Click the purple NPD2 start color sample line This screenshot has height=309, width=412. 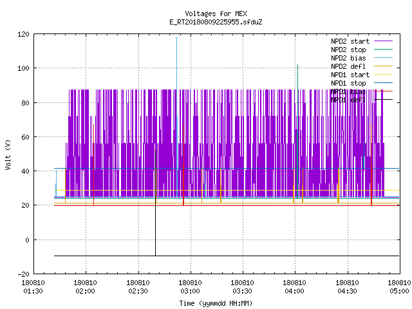[x=384, y=41]
